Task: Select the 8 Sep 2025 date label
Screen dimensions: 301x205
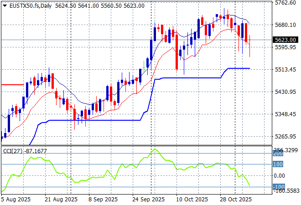Action: [x=102, y=199]
